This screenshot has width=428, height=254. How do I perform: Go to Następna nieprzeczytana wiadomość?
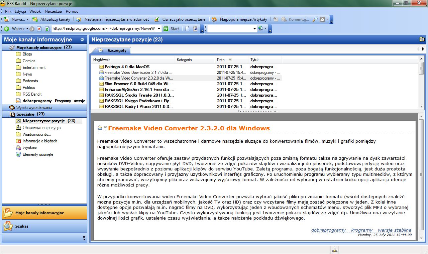click(x=113, y=19)
